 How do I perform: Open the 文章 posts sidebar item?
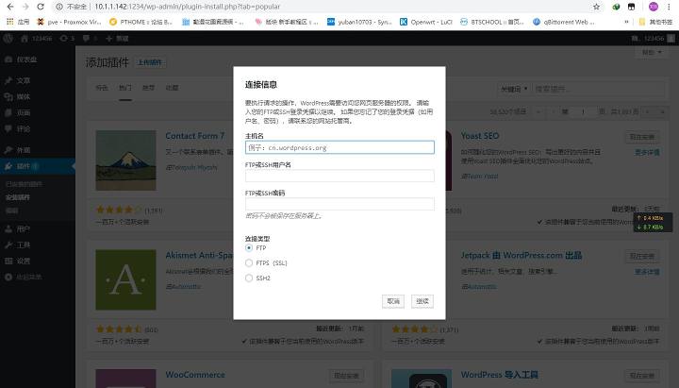(x=38, y=80)
